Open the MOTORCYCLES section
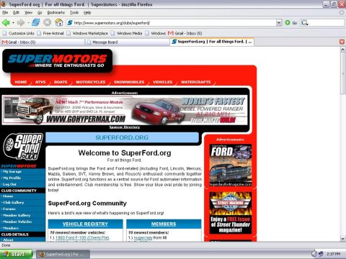Screen dimensions: 346x259 (91, 82)
